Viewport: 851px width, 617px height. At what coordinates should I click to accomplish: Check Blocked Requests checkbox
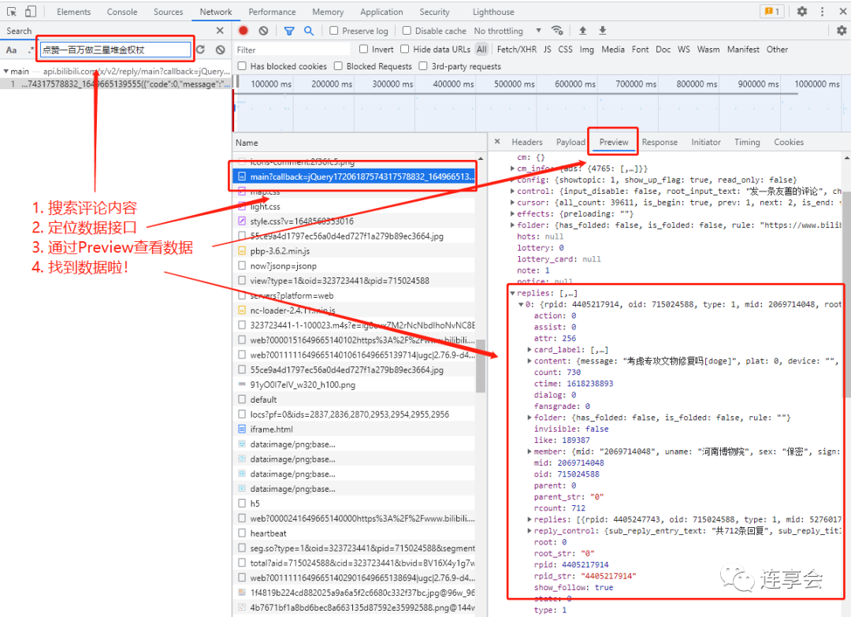(x=338, y=65)
